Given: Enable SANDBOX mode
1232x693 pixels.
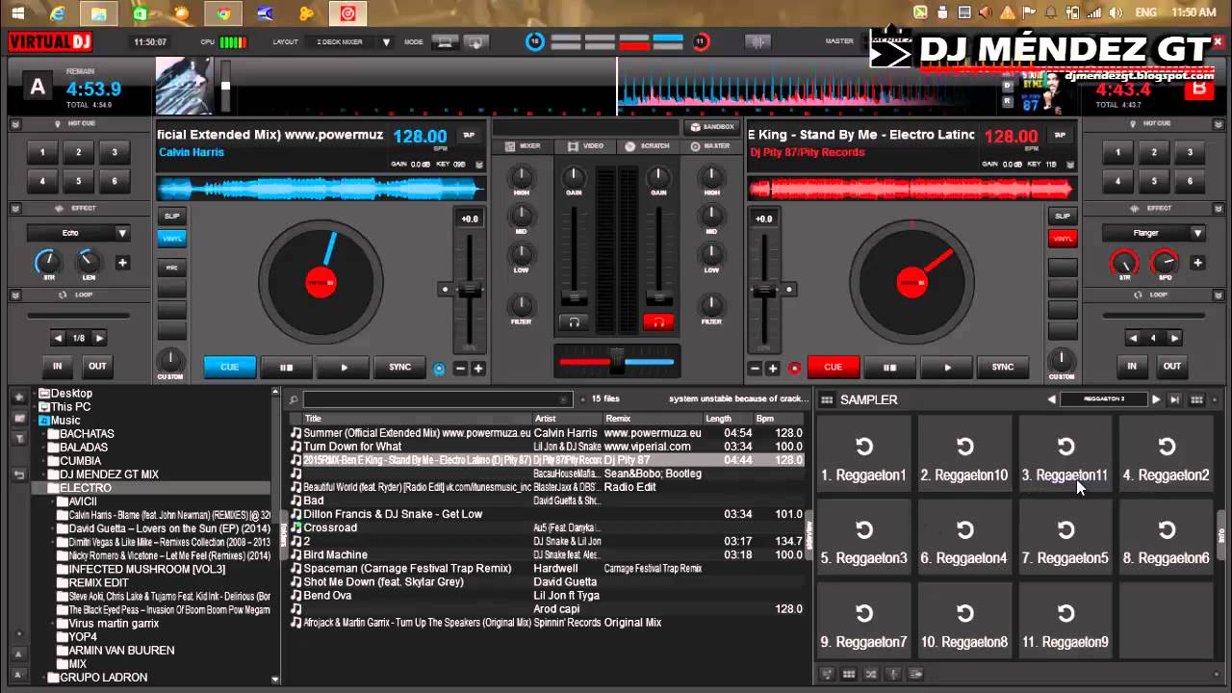Looking at the screenshot, I should pos(711,127).
